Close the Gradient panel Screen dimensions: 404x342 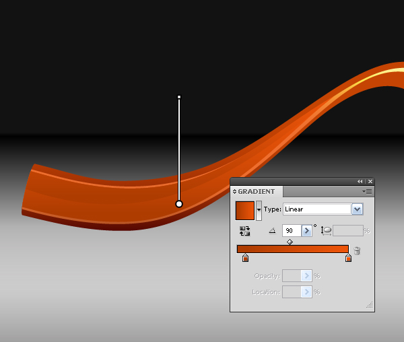point(370,182)
